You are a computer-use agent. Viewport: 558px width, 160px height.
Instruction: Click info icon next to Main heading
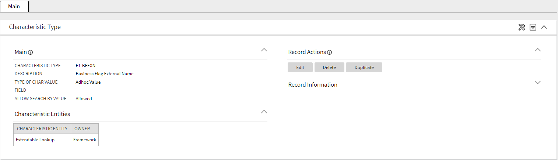point(31,52)
